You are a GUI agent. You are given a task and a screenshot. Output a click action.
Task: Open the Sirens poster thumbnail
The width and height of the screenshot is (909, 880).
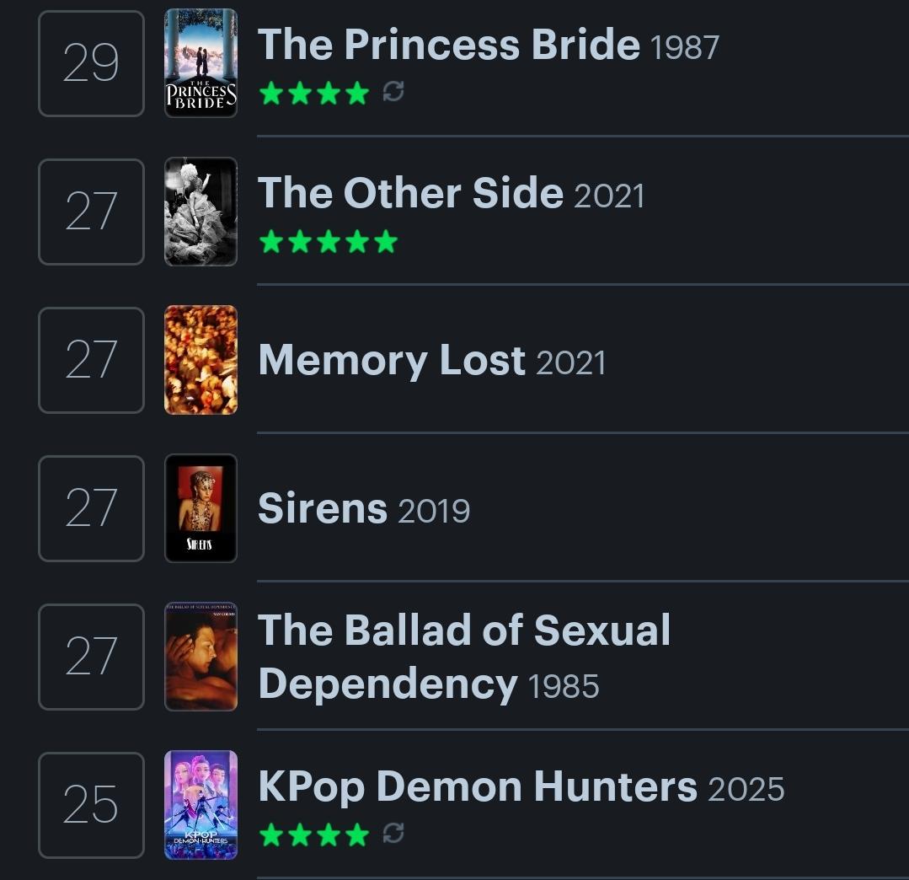(x=201, y=508)
